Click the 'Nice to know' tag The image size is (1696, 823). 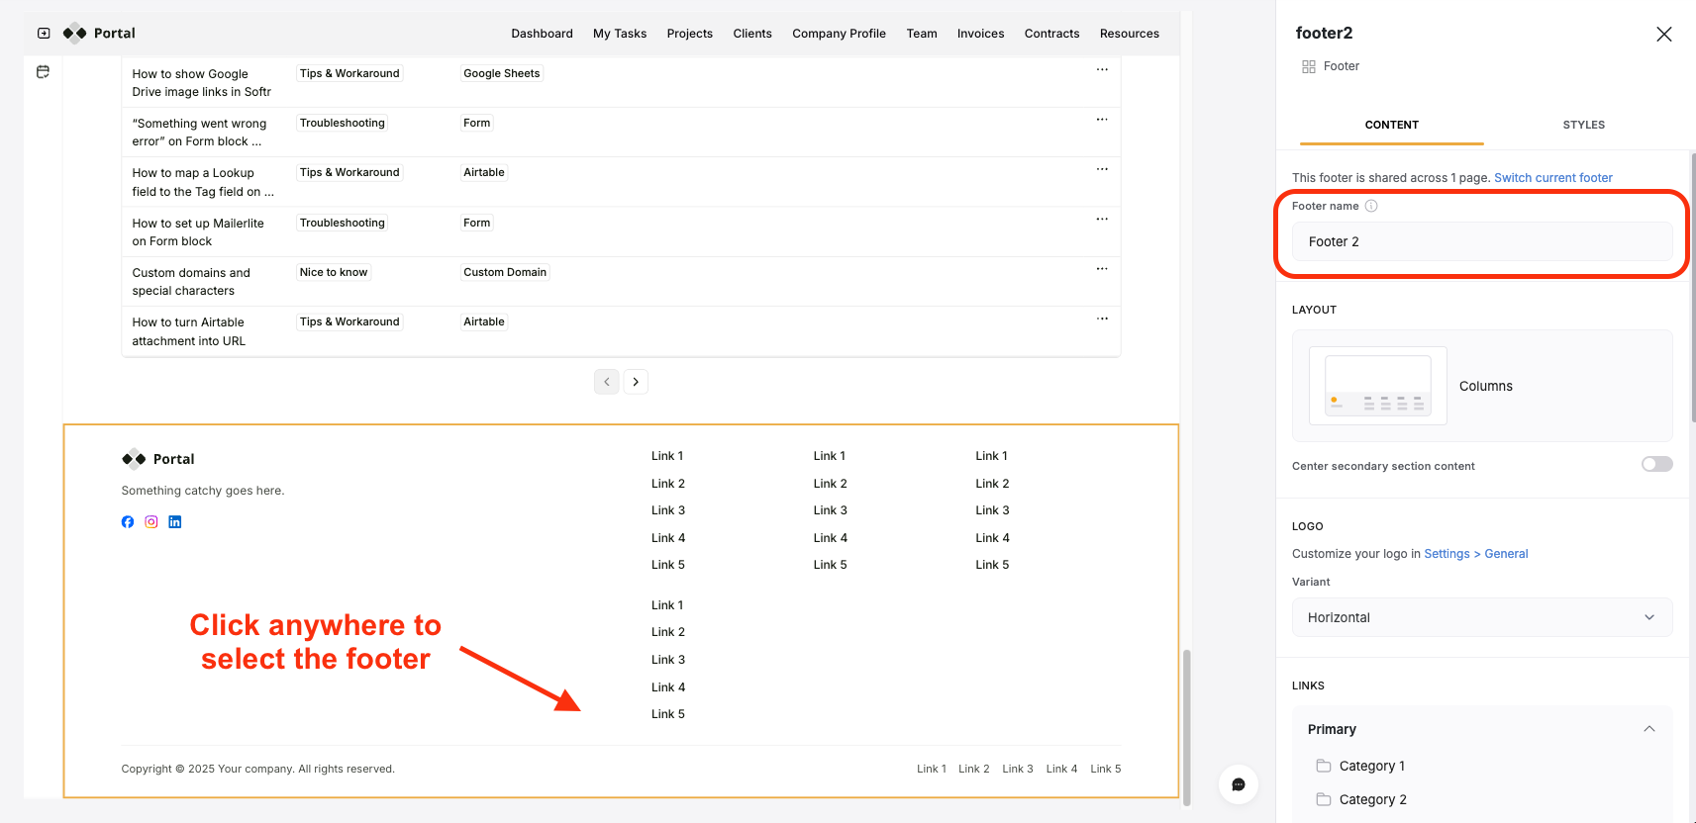334,272
